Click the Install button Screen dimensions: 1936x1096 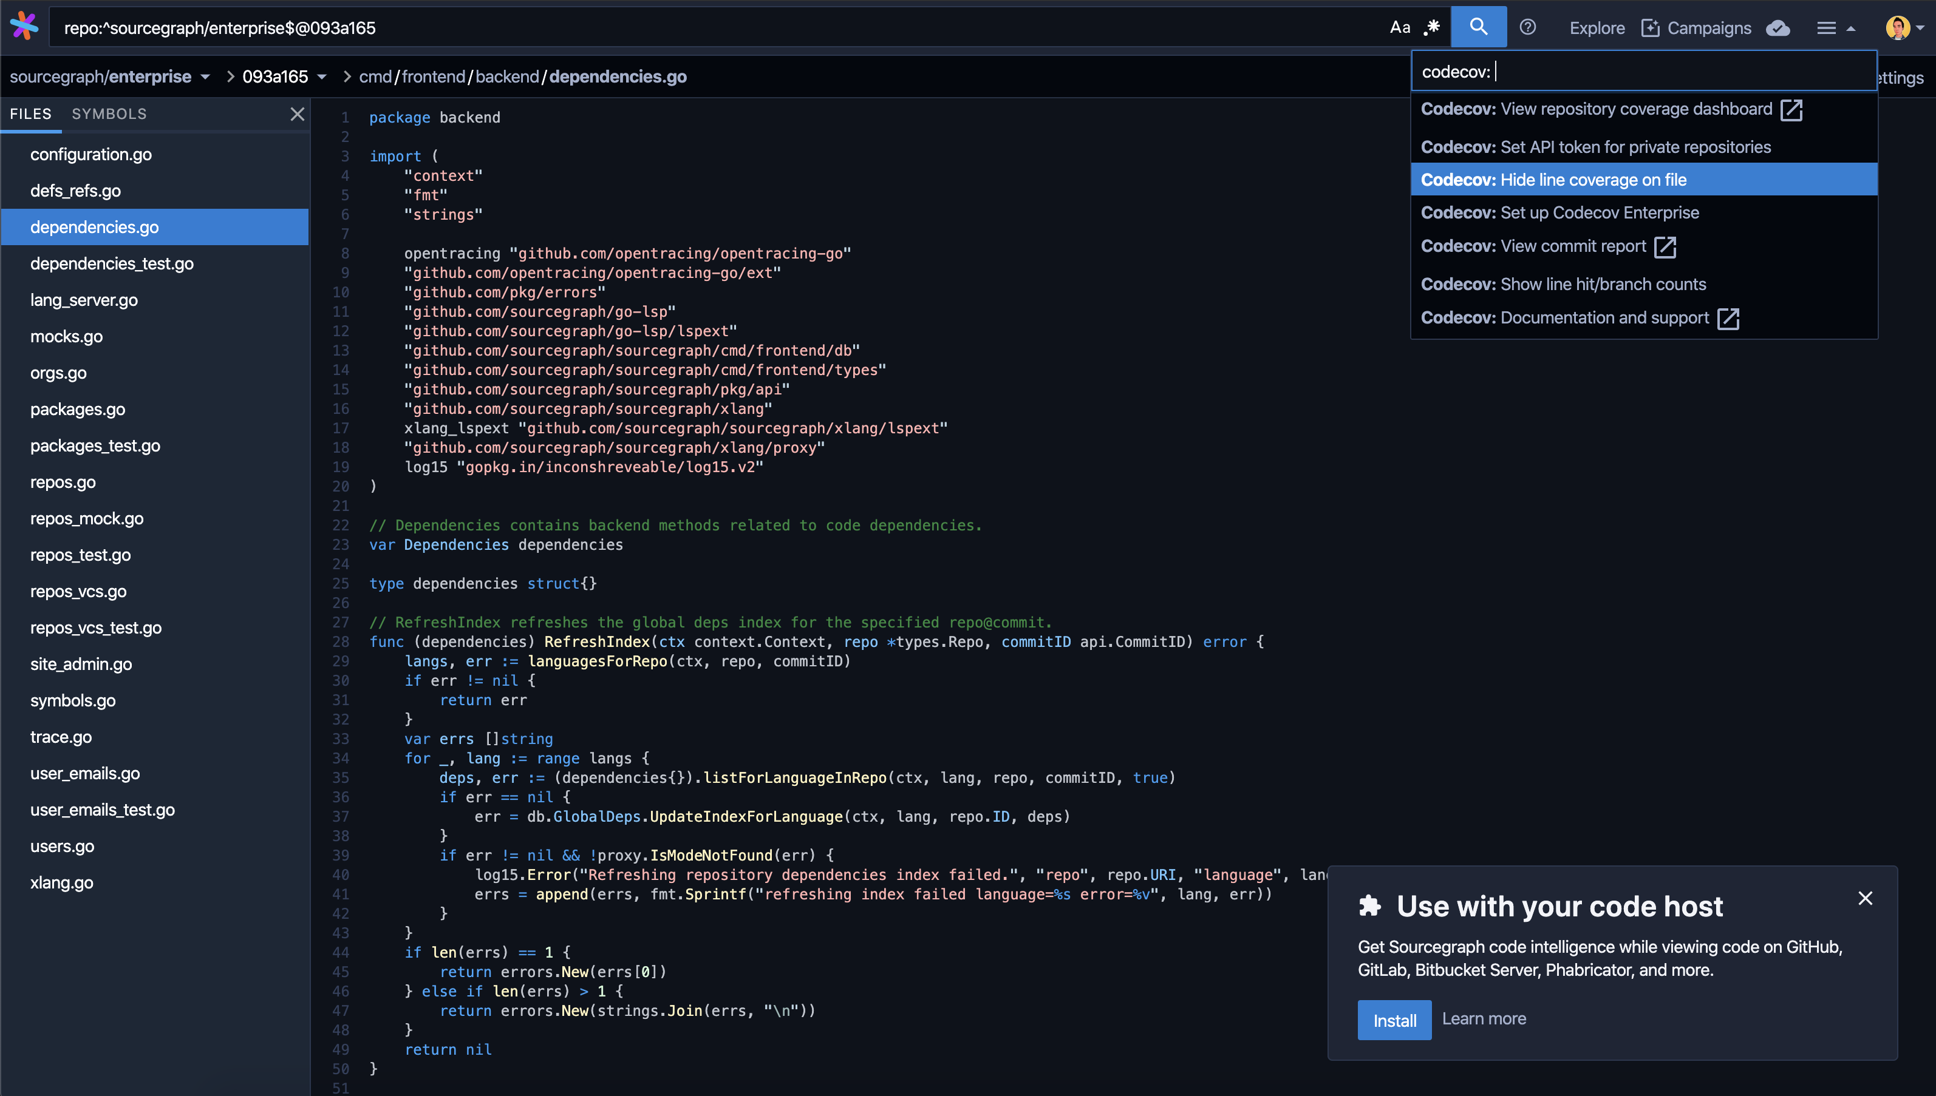click(1394, 1020)
